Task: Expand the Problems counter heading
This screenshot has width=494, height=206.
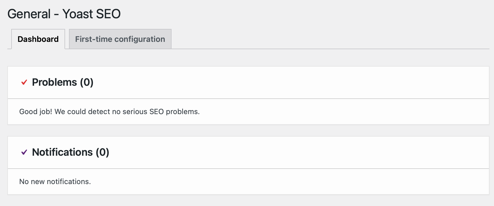Action: [x=63, y=82]
